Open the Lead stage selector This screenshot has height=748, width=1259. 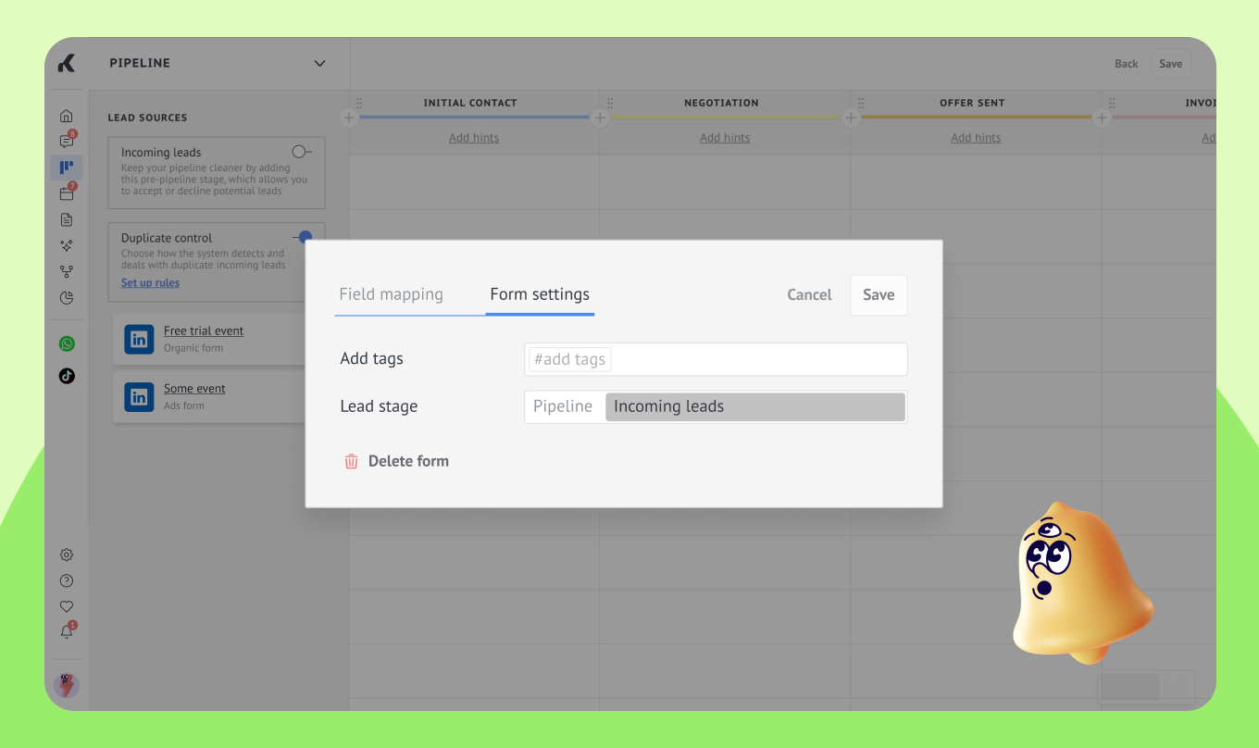(715, 407)
